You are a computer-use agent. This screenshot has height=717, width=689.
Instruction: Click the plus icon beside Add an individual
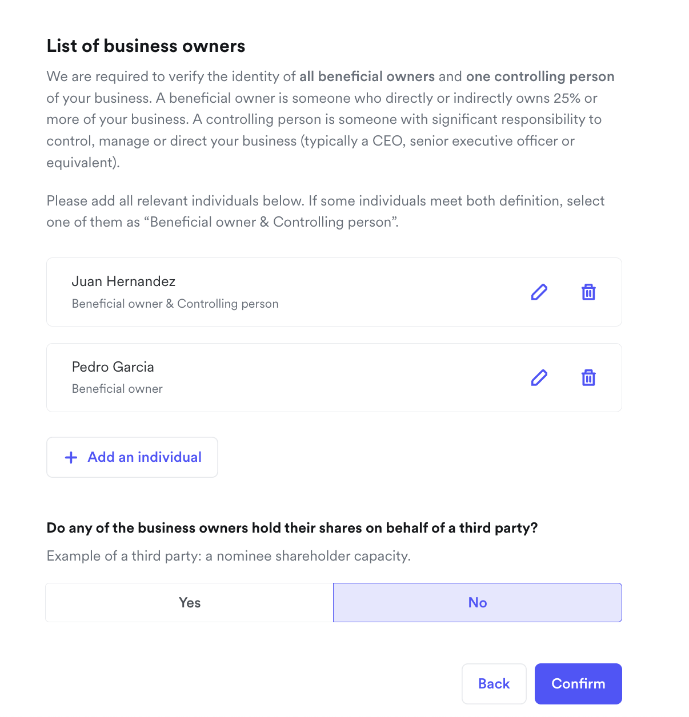coord(71,457)
